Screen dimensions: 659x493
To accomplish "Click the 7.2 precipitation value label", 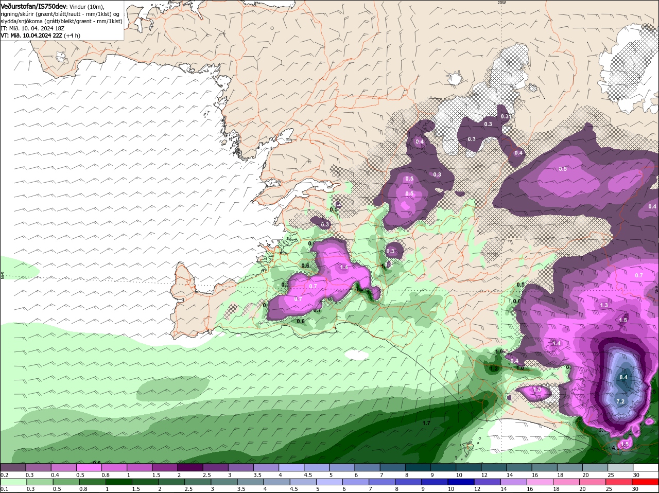I will point(620,401).
